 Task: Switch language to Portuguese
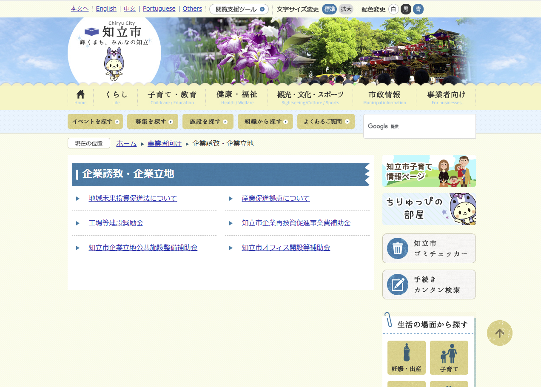tap(159, 9)
